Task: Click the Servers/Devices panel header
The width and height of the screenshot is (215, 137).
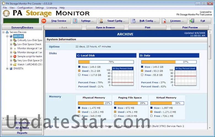Action: coord(22,28)
